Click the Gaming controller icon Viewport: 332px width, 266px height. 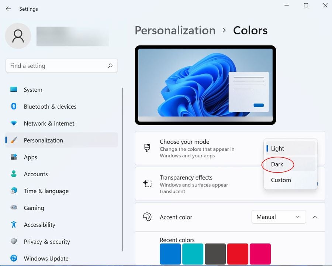(14, 207)
